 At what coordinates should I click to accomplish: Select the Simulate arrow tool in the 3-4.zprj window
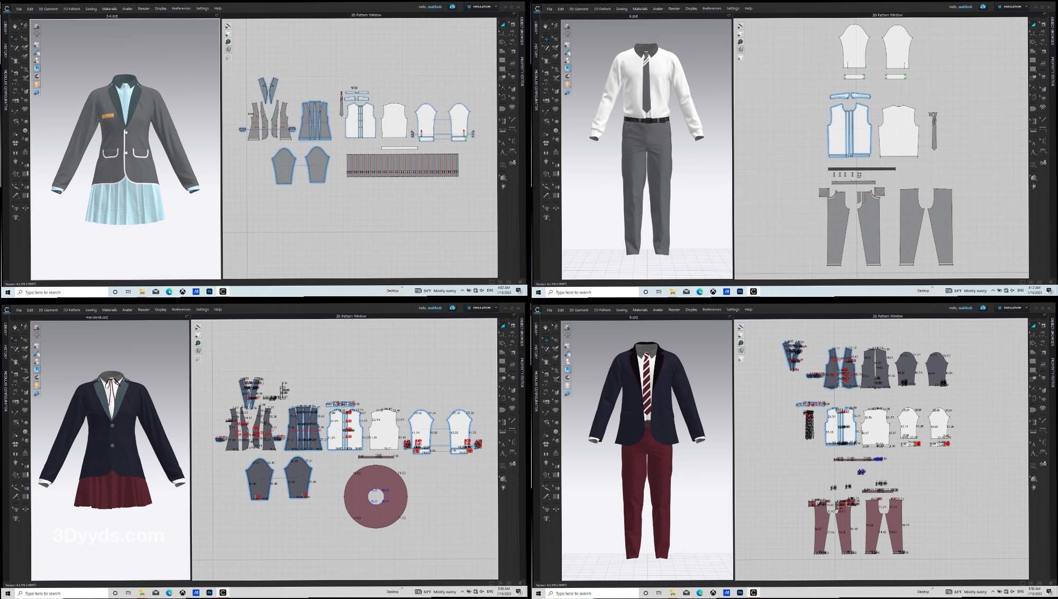(15, 25)
